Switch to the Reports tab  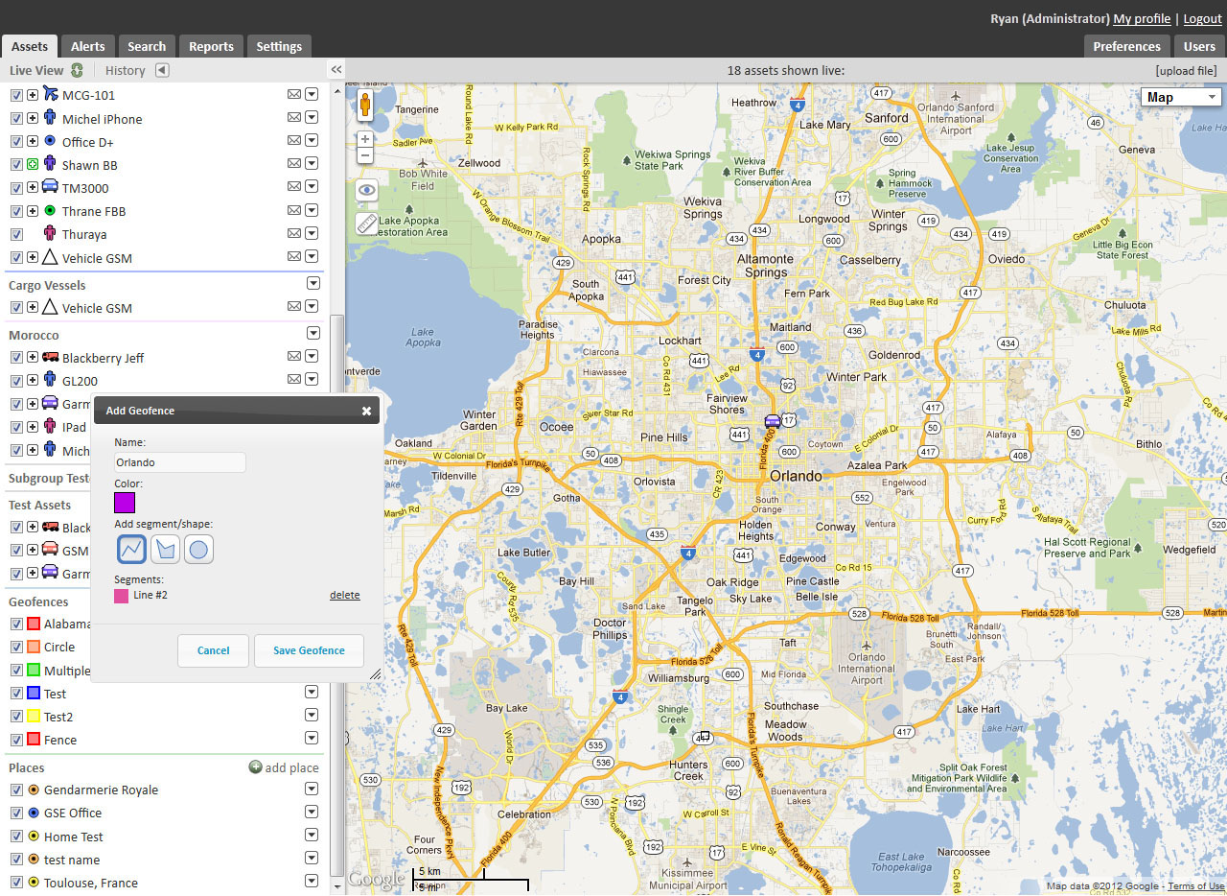210,45
